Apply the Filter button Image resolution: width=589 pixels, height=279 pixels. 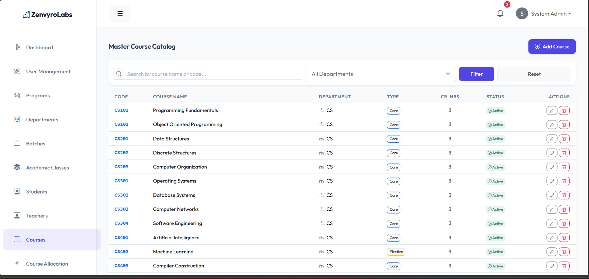click(x=476, y=74)
